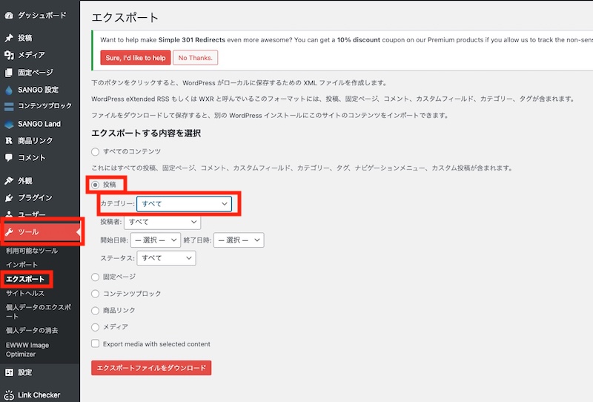This screenshot has height=402, width=593.
Task: Click the block icon beside コンテンツブロック
Action: click(x=9, y=106)
